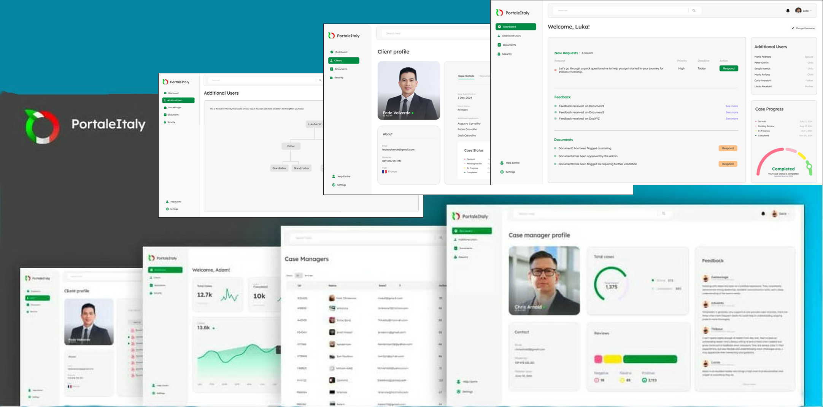Open Settings gear in Welcome Luka sidebar

(x=502, y=172)
